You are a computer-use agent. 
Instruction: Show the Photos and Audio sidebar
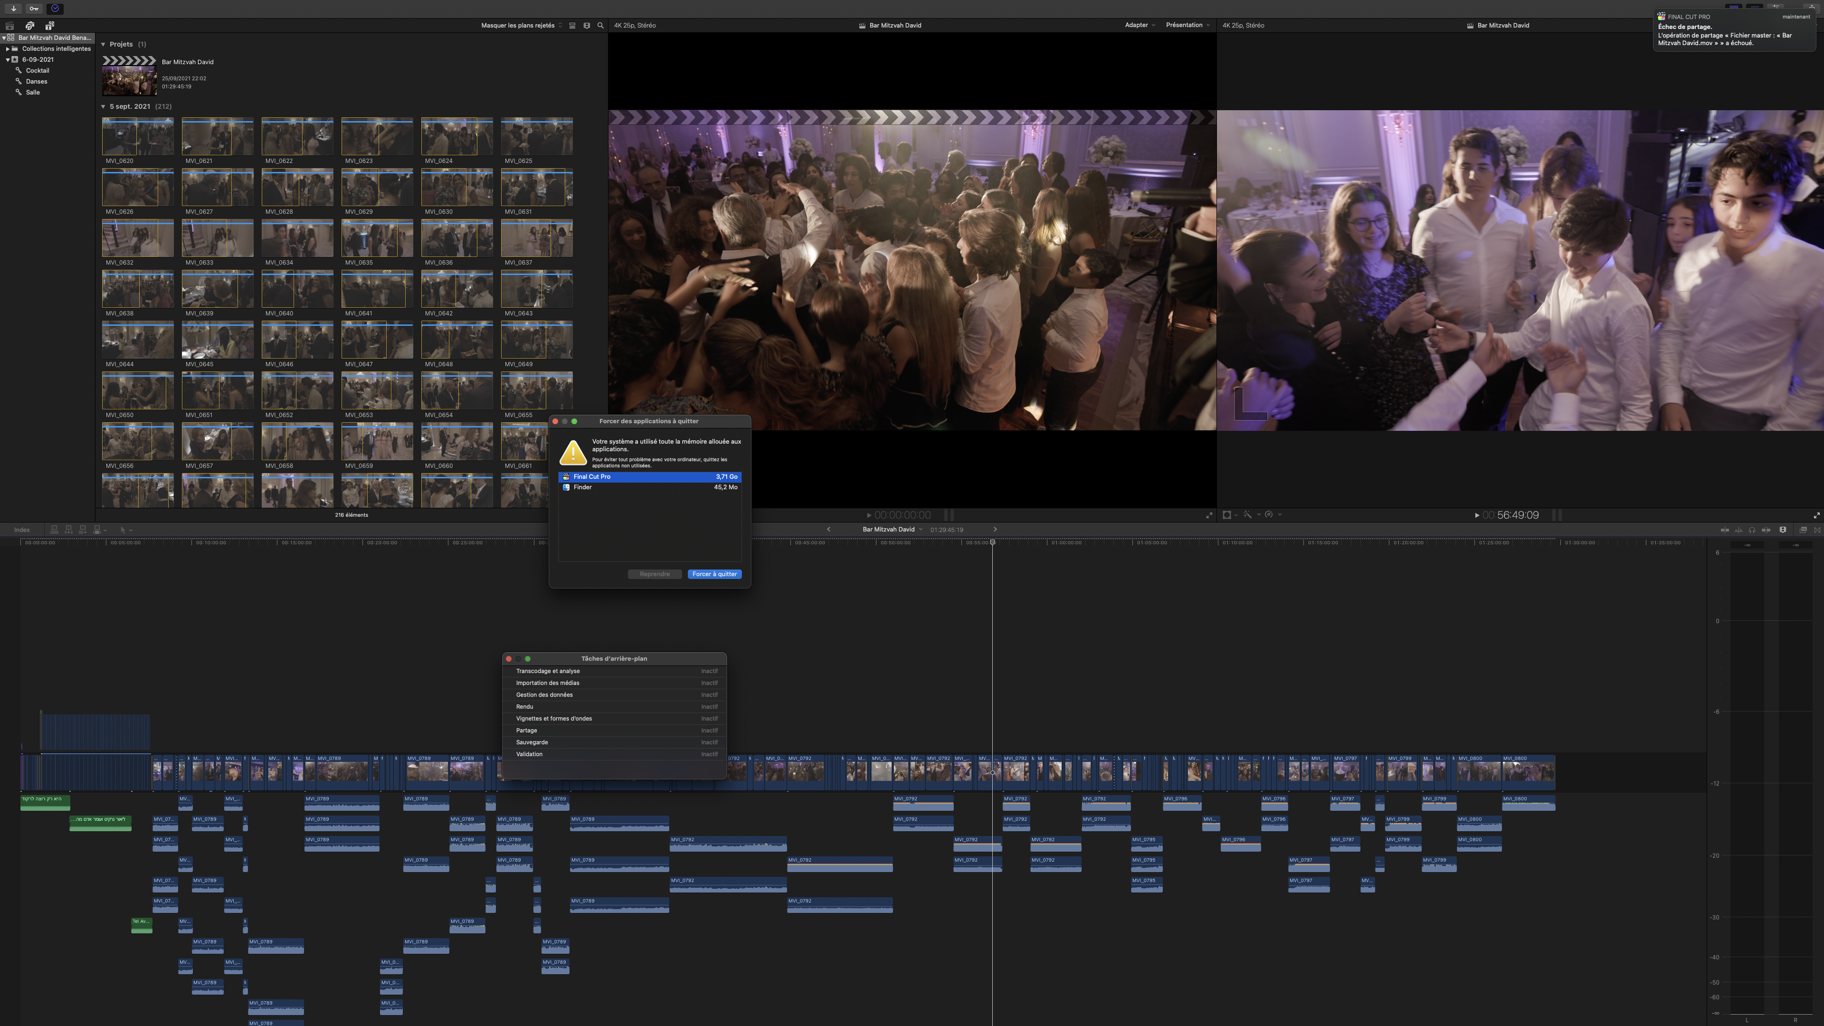click(x=30, y=26)
